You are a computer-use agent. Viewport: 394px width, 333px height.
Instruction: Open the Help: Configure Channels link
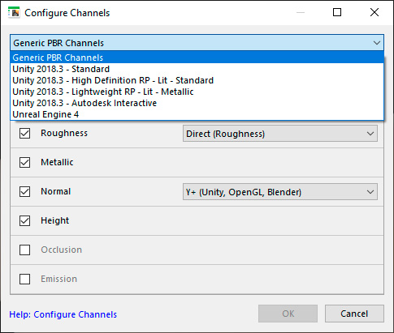point(63,314)
